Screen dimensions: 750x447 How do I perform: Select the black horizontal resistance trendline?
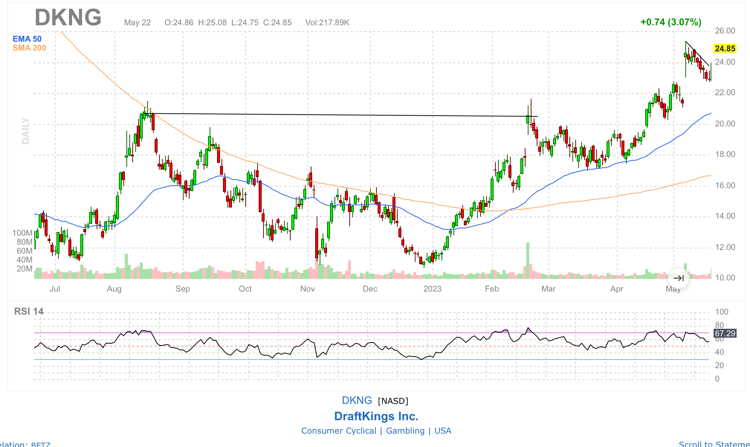334,114
